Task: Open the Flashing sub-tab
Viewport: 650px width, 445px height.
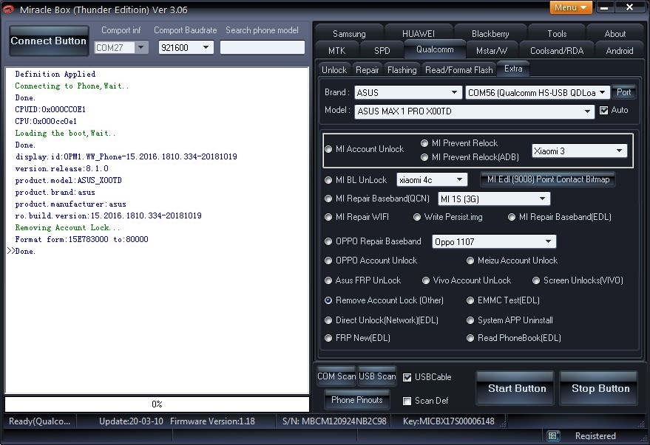Action: [402, 70]
